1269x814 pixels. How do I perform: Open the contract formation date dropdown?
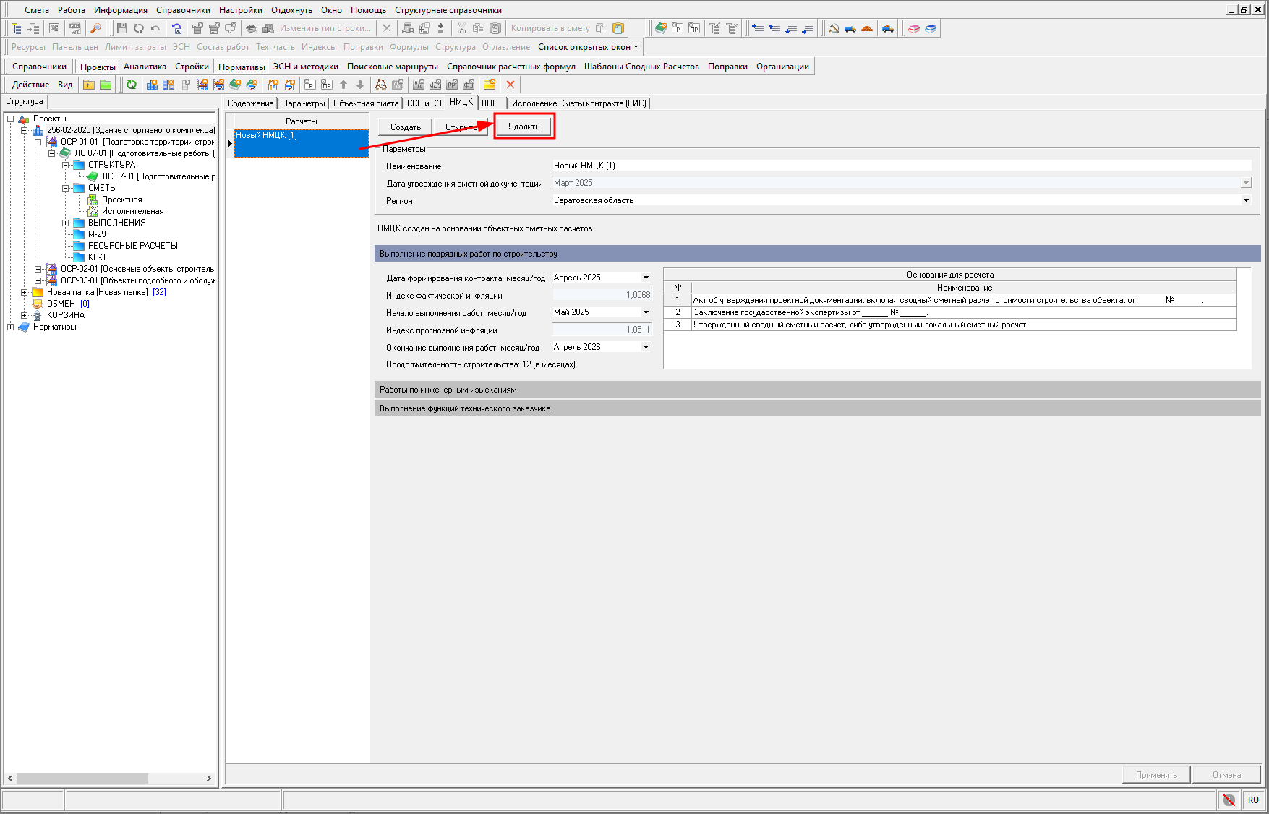pyautogui.click(x=646, y=278)
